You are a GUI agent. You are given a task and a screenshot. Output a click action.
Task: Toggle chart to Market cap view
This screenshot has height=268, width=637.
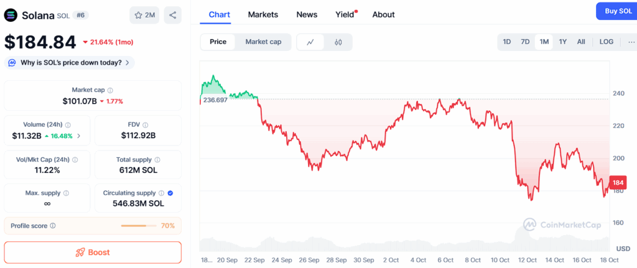click(x=263, y=42)
